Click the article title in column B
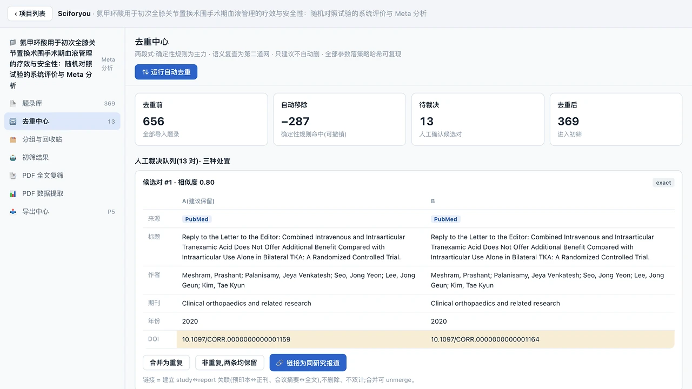The image size is (692, 389). click(542, 247)
